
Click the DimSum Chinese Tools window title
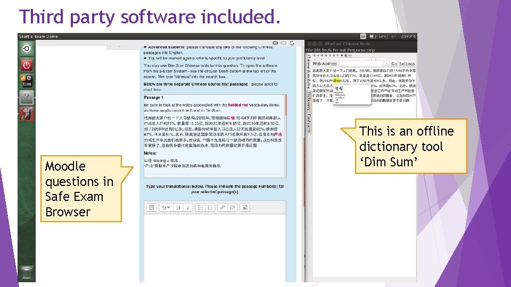pos(348,44)
